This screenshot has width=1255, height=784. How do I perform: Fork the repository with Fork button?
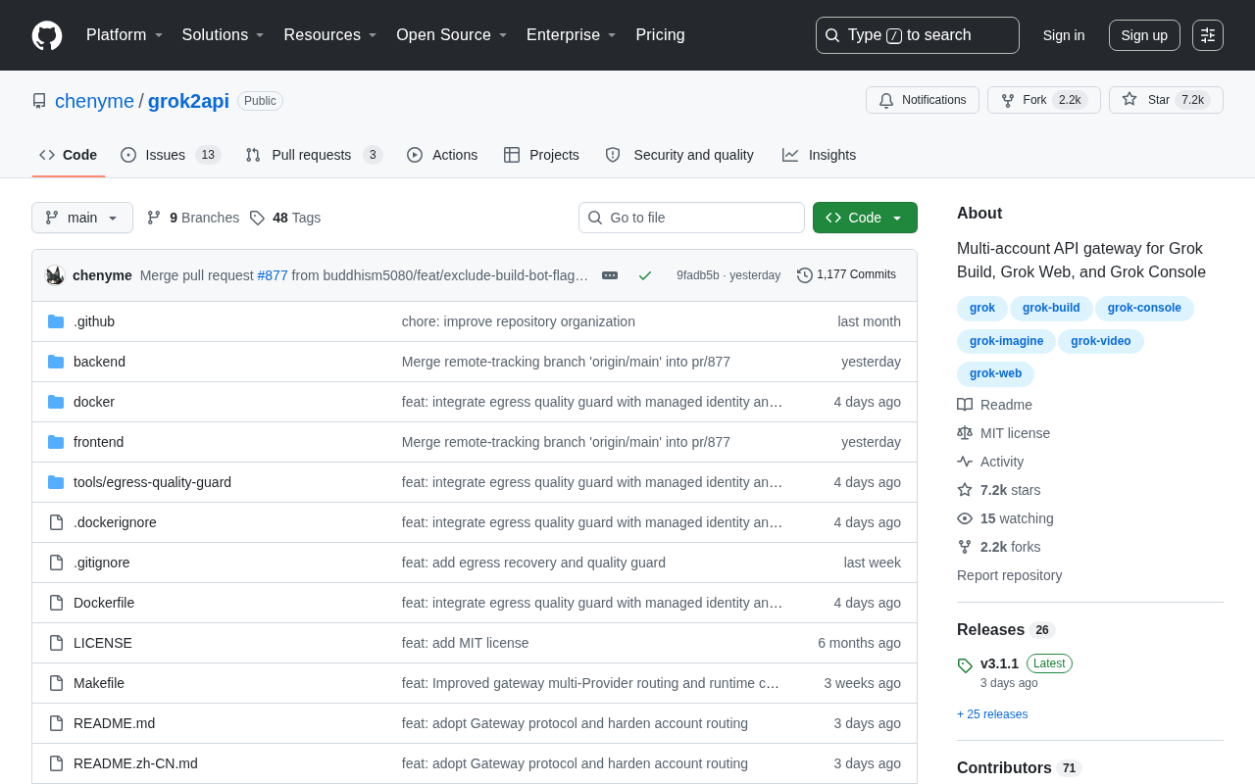coord(1044,100)
